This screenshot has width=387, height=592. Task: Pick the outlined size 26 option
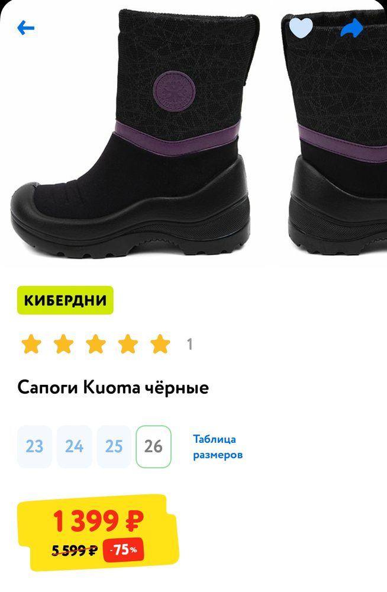153,446
